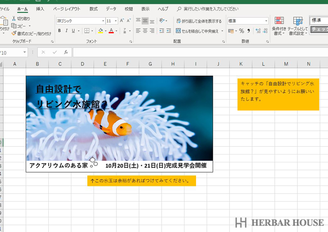The image size is (328, 232).
Task: Click the scissors Cut icon
Action: tap(14, 18)
